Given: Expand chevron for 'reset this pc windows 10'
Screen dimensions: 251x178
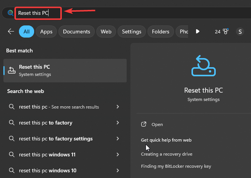Looking at the screenshot, I should [118, 170].
